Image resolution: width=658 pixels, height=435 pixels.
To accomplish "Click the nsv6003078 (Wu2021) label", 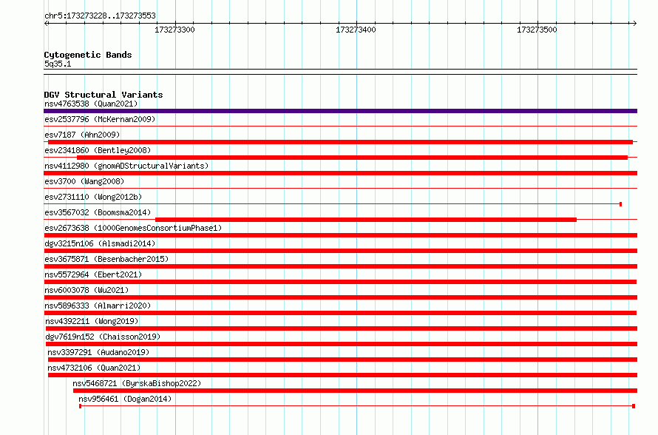I will pyautogui.click(x=87, y=290).
